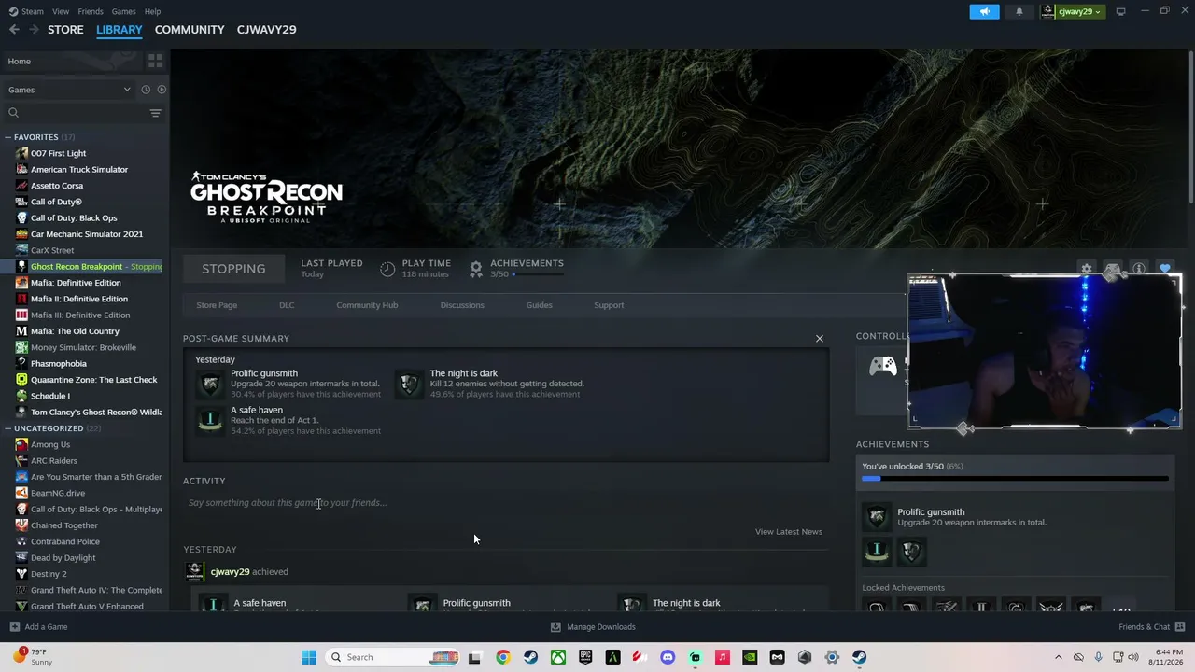Open The night is dark achievement icon in summary
The image size is (1195, 672).
pyautogui.click(x=409, y=384)
